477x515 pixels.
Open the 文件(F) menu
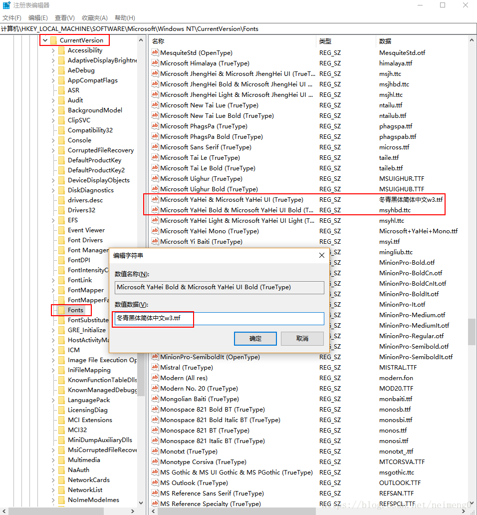pyautogui.click(x=12, y=18)
